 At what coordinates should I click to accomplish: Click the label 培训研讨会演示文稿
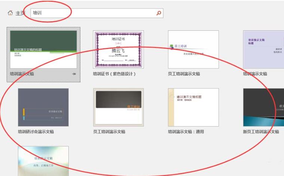tap(36, 132)
